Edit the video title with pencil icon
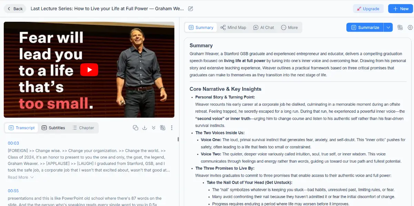This screenshot has width=414, height=206. [x=190, y=9]
